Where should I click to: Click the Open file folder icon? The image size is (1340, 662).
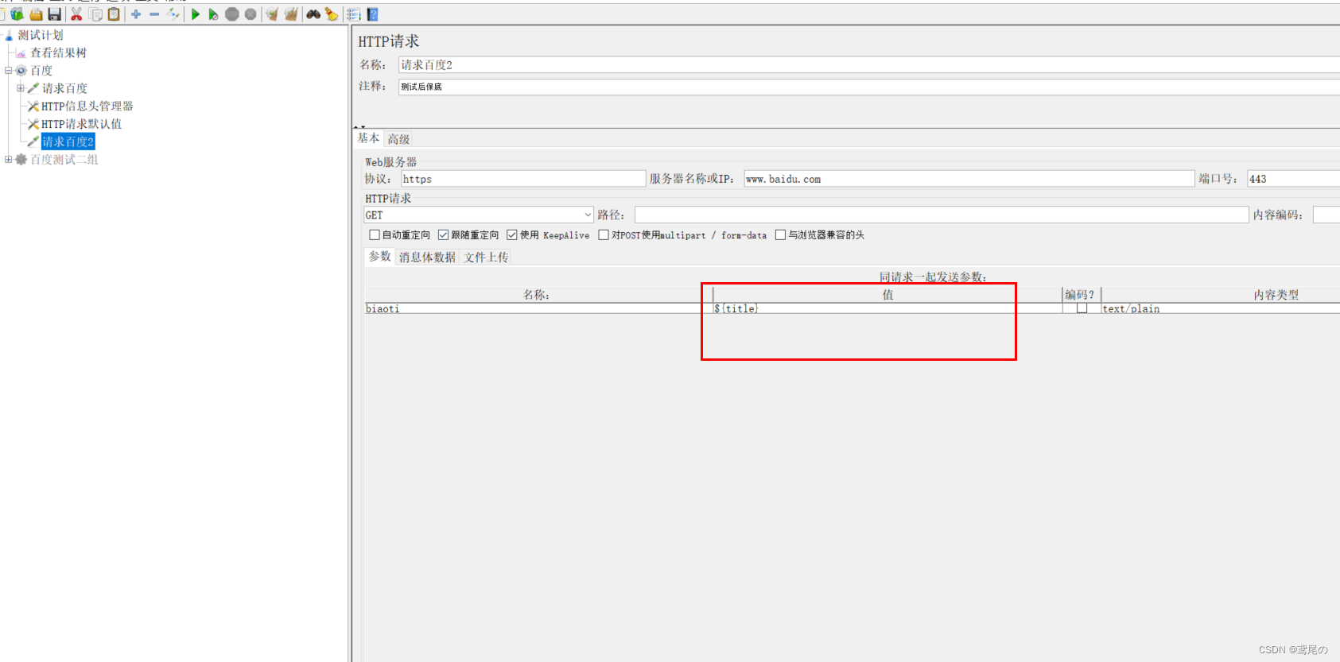[x=36, y=14]
